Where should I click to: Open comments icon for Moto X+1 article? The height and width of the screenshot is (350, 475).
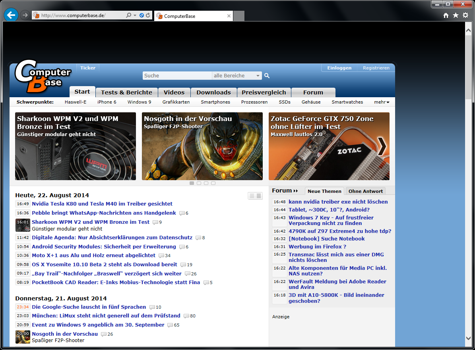(x=161, y=256)
